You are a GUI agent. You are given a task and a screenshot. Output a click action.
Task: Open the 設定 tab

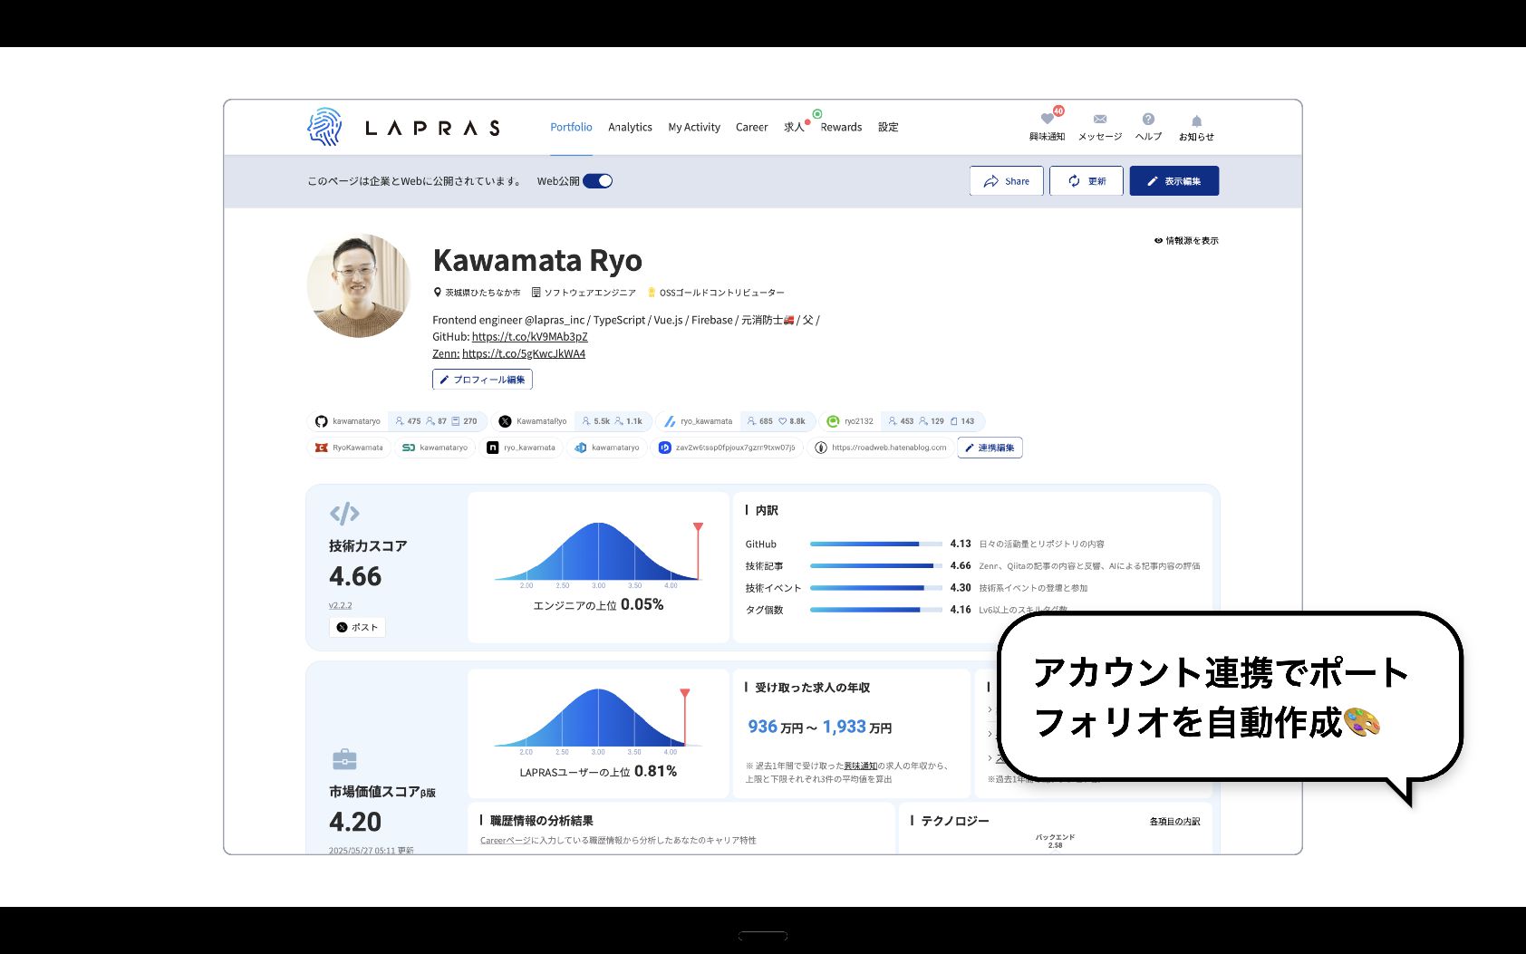pos(888,128)
